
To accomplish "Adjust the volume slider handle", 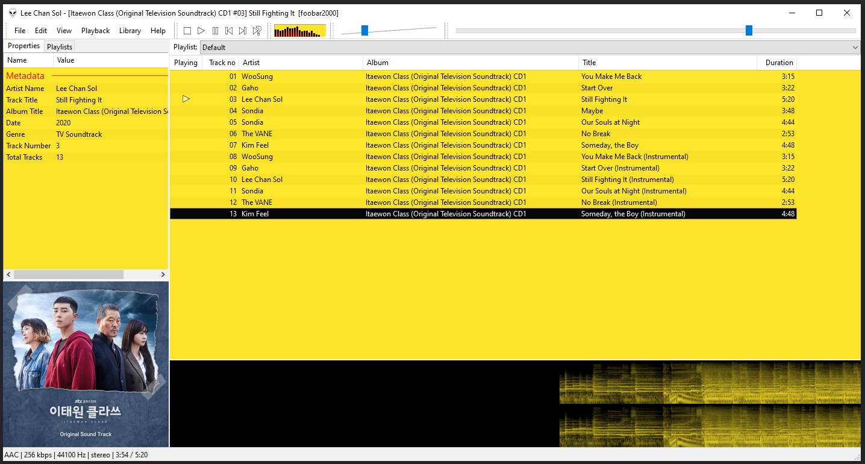I will 364,30.
